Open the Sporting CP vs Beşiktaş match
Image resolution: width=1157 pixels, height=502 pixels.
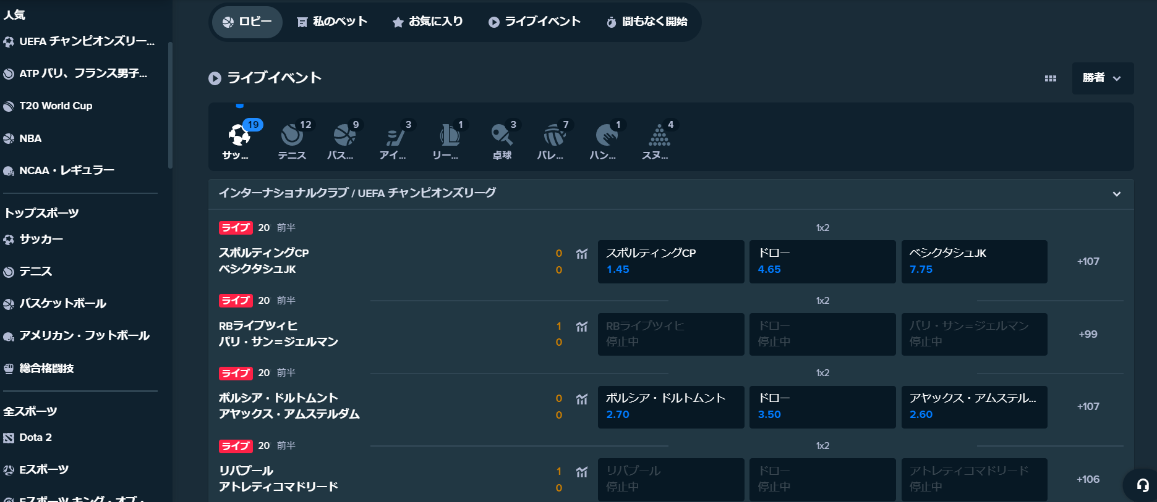[x=264, y=261]
